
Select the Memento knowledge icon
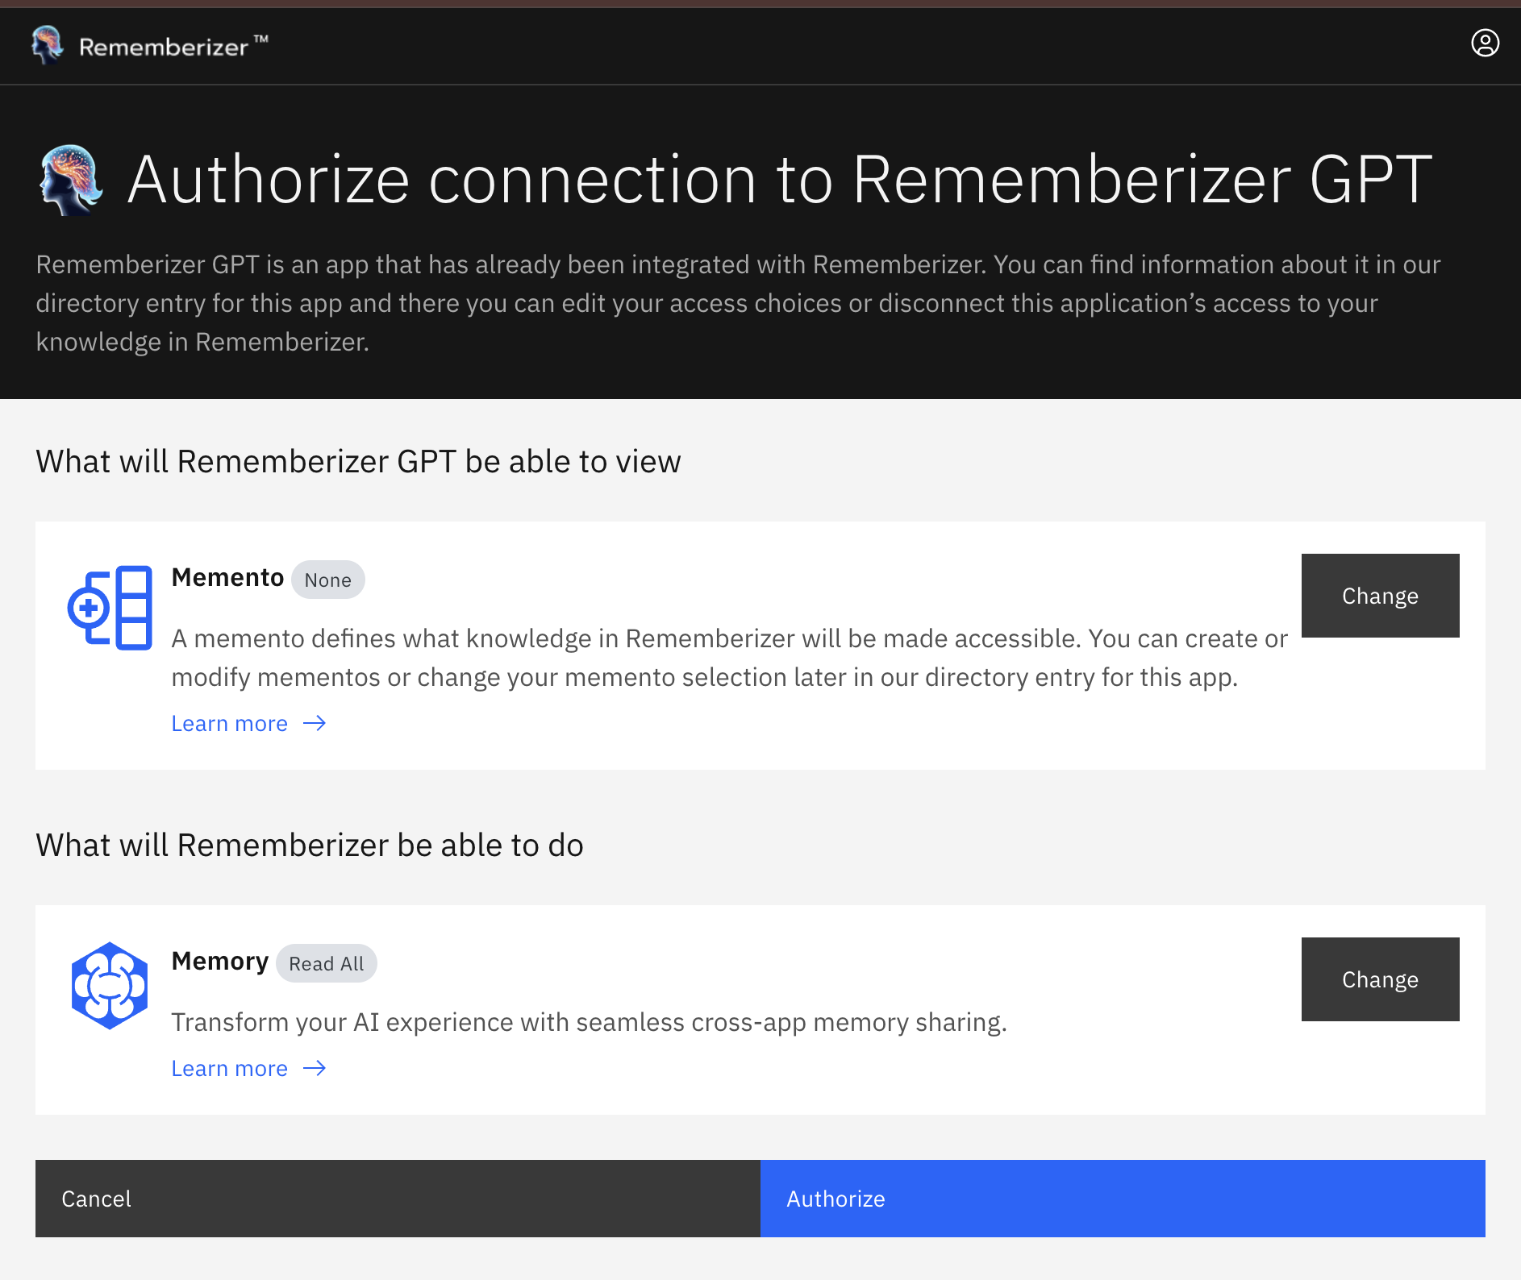point(110,606)
